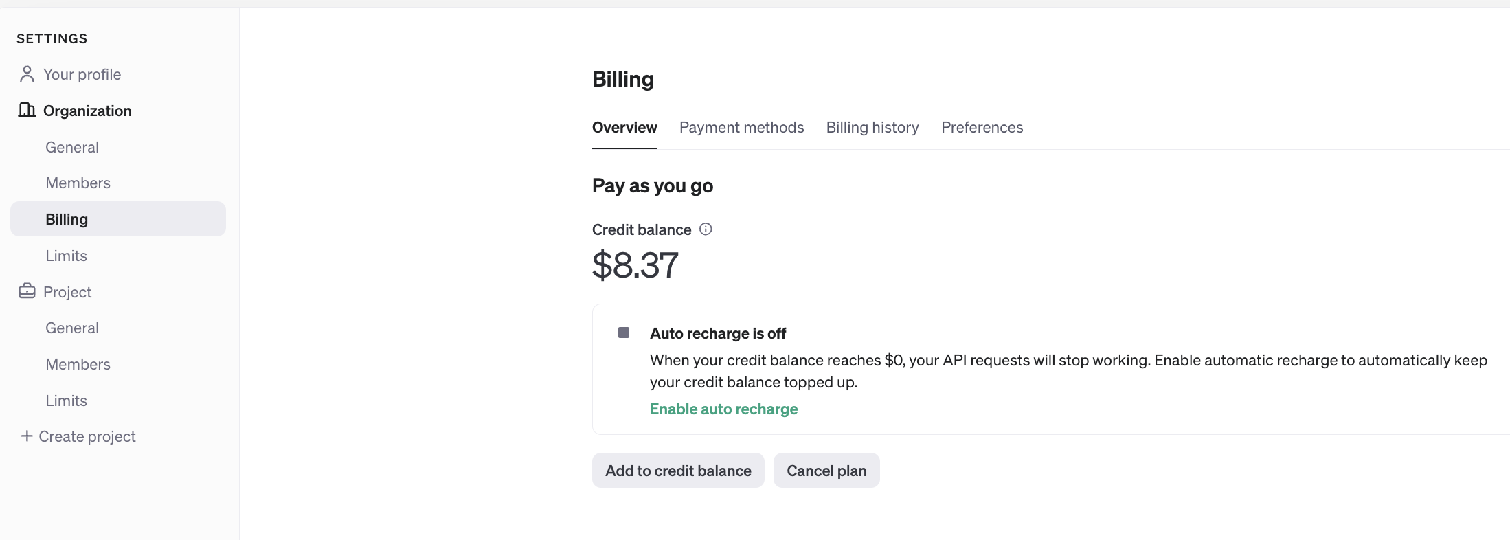Open Members under Project
Viewport: 1510px width, 540px height.
coord(78,364)
